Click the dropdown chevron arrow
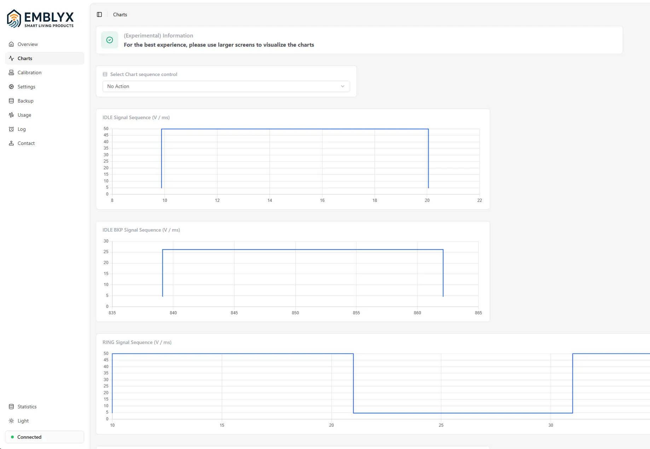This screenshot has width=650, height=449. click(343, 86)
